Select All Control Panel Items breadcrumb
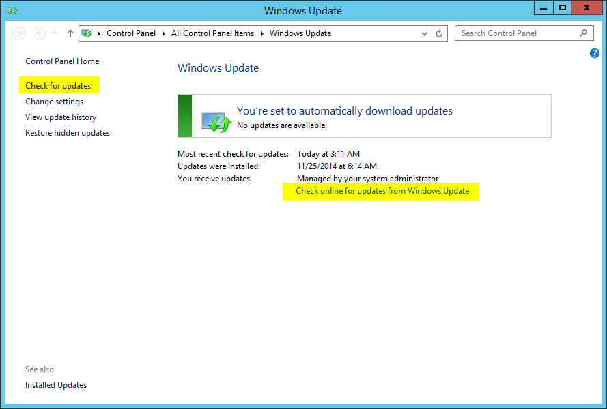 pyautogui.click(x=212, y=33)
